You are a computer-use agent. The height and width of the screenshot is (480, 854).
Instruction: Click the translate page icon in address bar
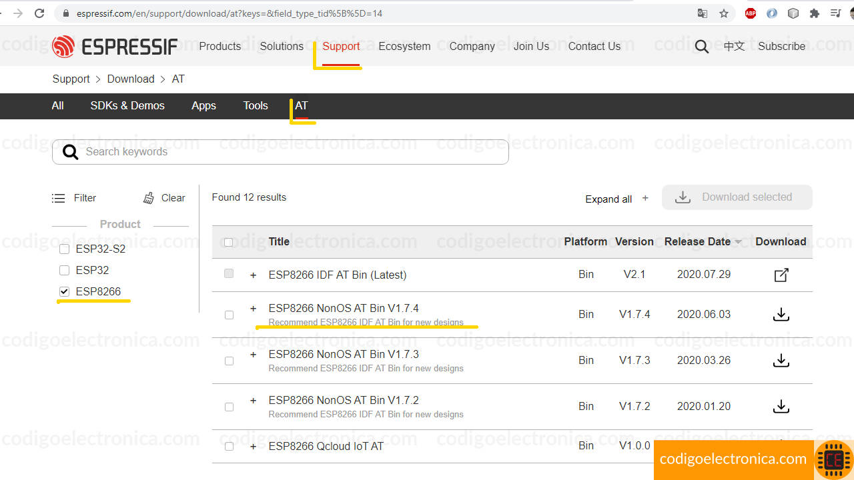(703, 13)
